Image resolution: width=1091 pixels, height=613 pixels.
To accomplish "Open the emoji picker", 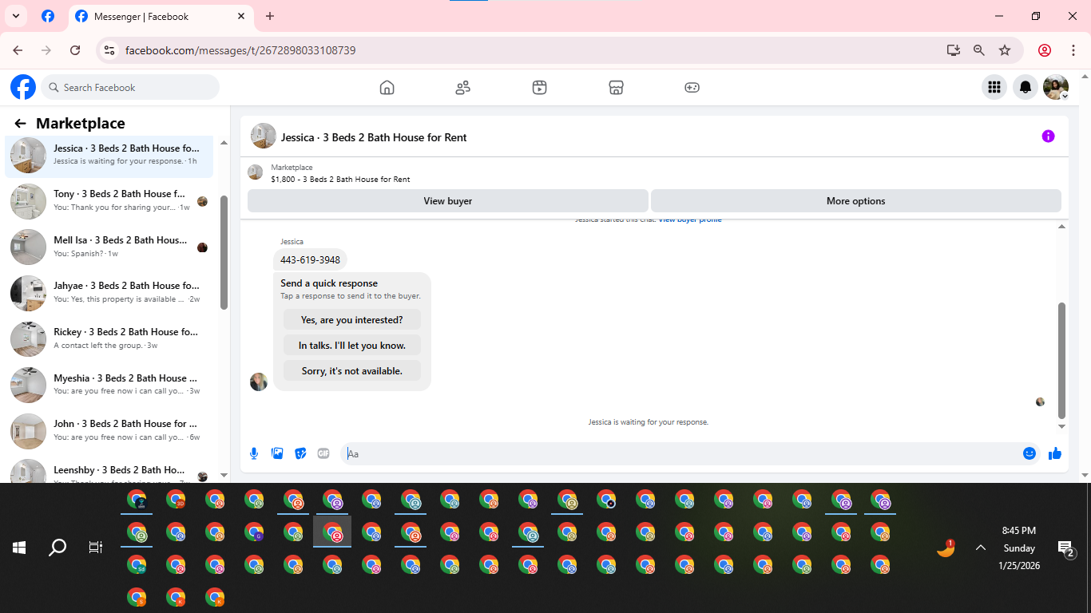I will click(x=1030, y=453).
